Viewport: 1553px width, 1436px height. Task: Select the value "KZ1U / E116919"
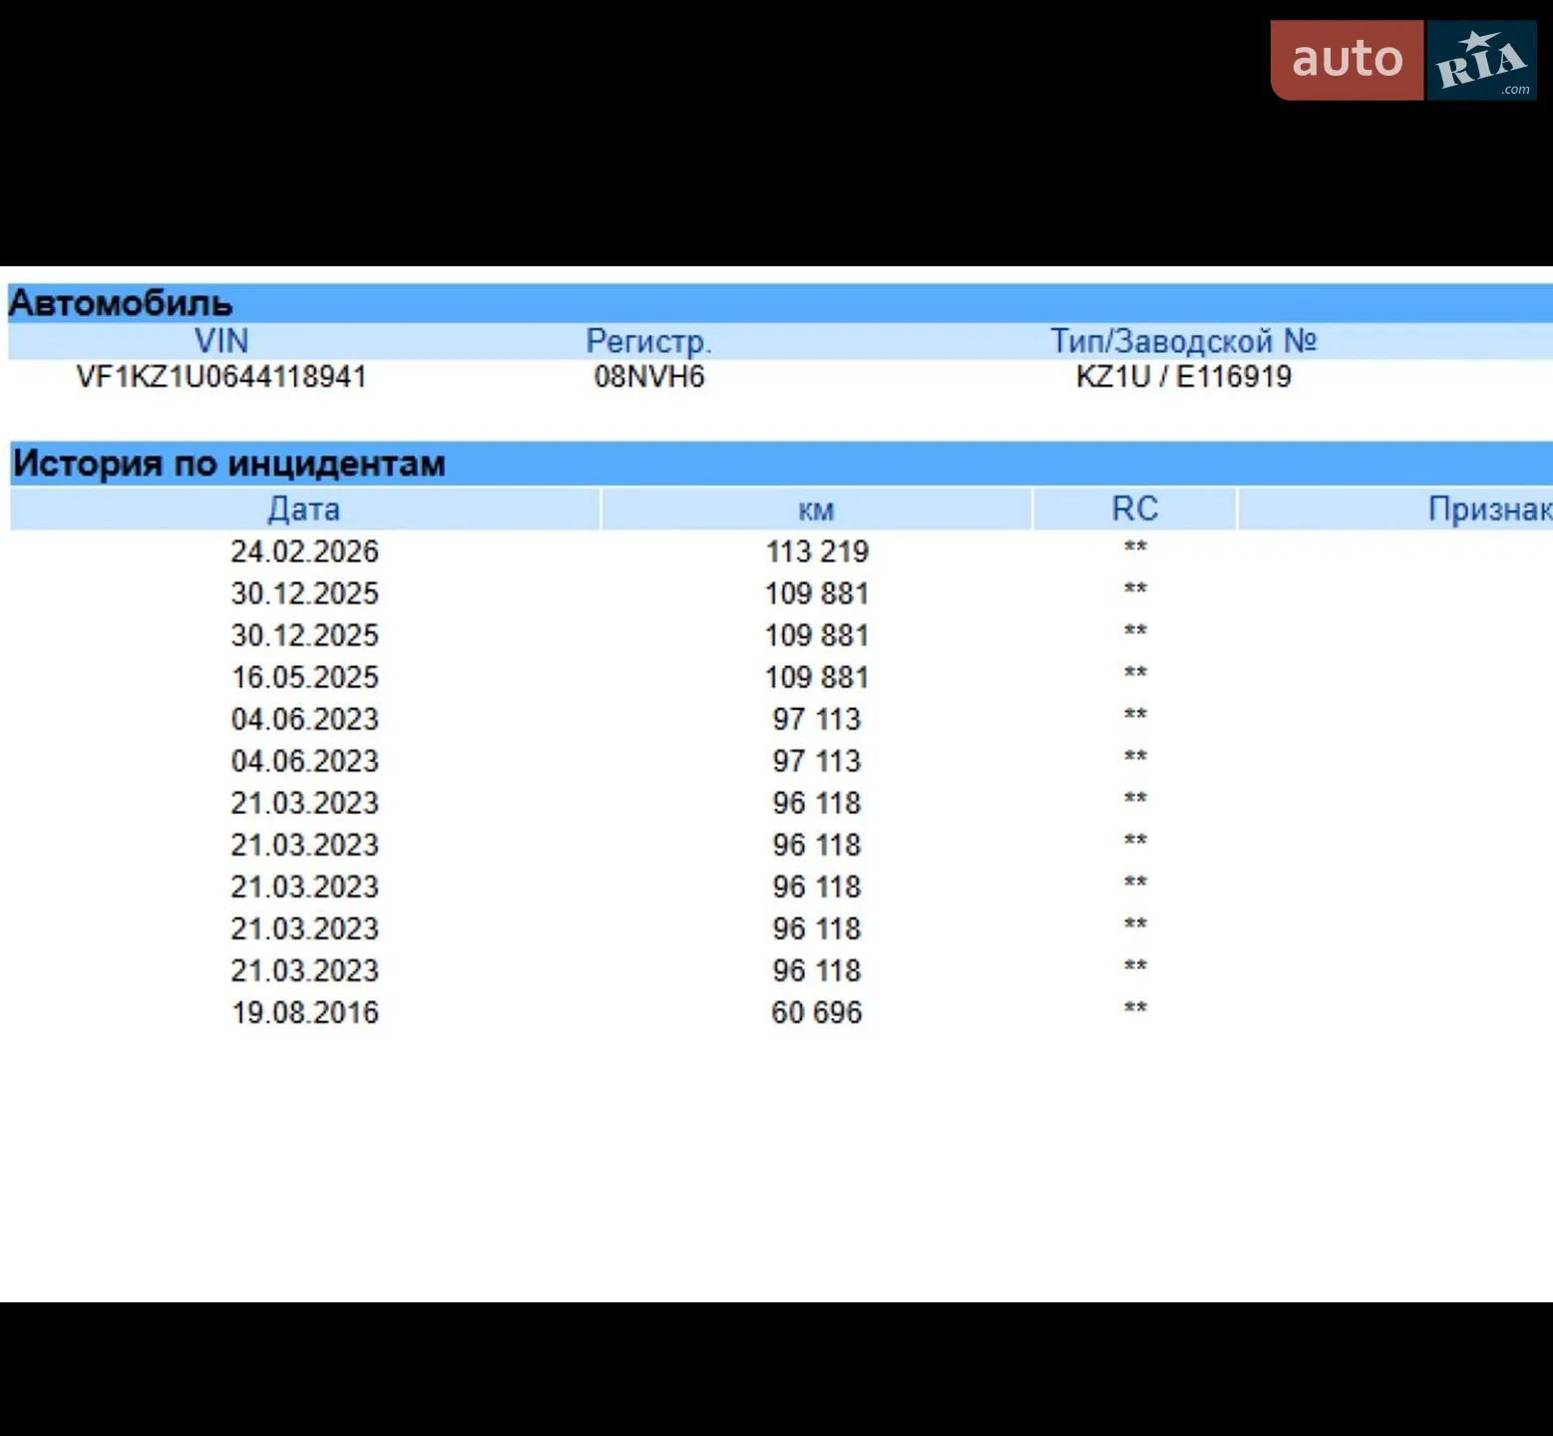[1184, 377]
